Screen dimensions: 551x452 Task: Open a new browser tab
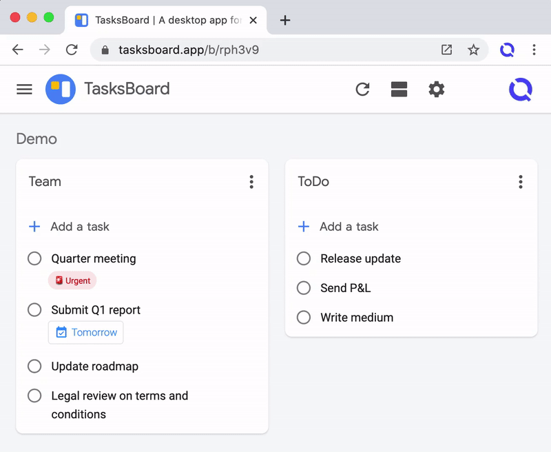point(285,20)
